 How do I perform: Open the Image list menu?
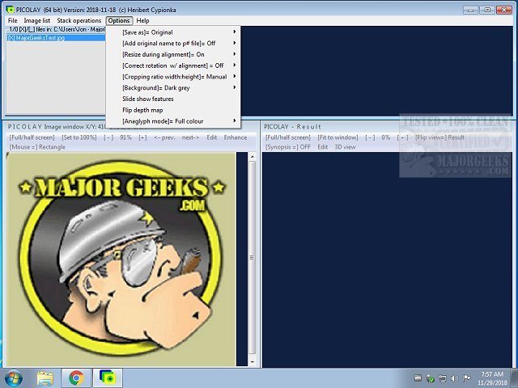point(37,20)
